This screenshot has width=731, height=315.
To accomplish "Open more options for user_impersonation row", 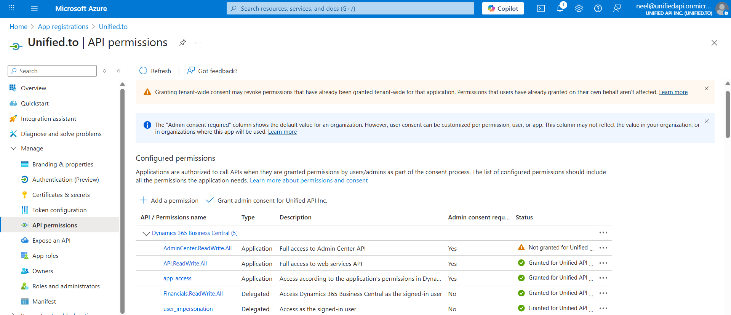I will (603, 309).
